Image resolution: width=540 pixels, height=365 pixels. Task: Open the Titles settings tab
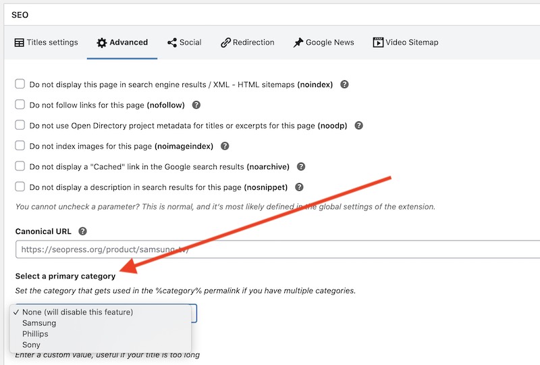coord(46,43)
